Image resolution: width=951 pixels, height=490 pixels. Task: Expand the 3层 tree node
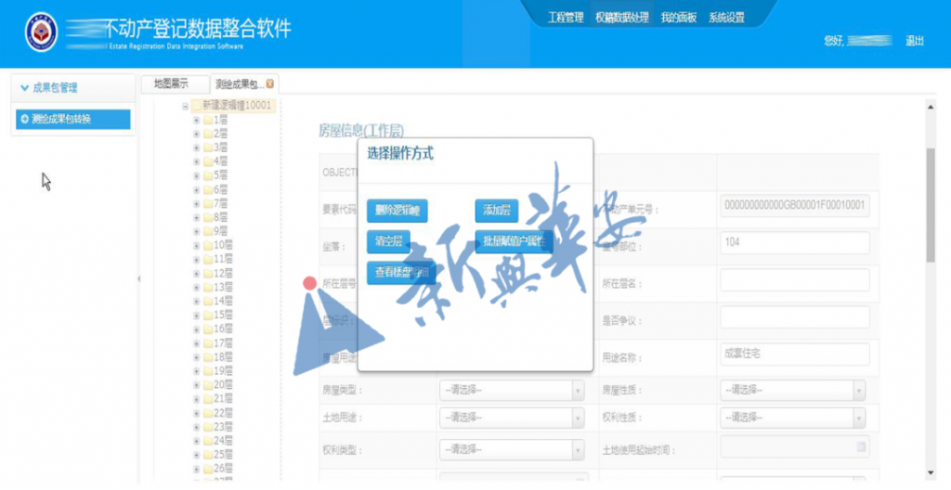196,147
